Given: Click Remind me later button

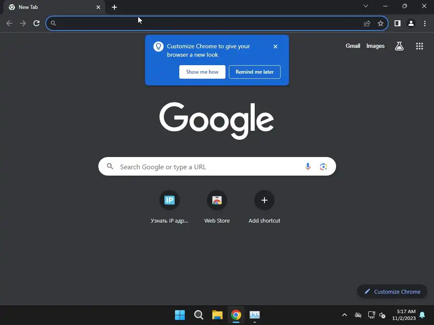Looking at the screenshot, I should 255,72.
